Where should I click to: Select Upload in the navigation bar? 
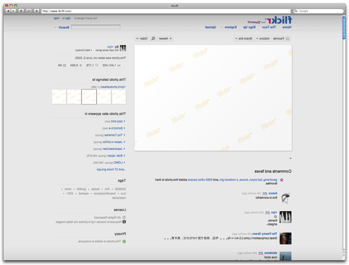pos(210,27)
